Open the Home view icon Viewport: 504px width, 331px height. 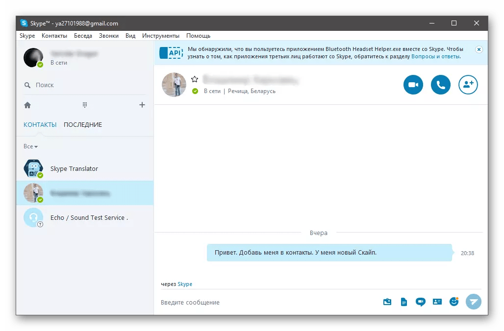pos(27,105)
